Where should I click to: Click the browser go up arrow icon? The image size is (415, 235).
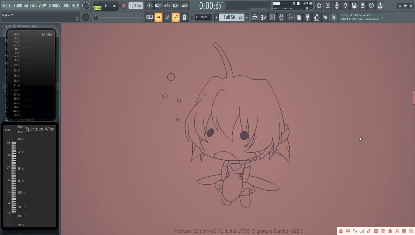pos(6,26)
